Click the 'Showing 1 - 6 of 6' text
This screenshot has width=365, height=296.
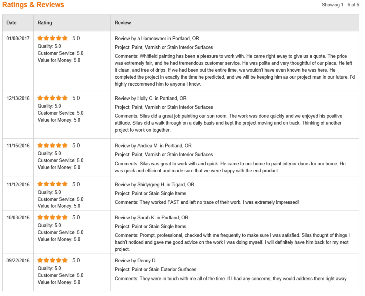tap(340, 5)
